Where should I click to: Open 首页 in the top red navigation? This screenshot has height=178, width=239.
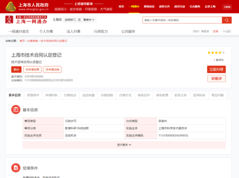pos(121,7)
